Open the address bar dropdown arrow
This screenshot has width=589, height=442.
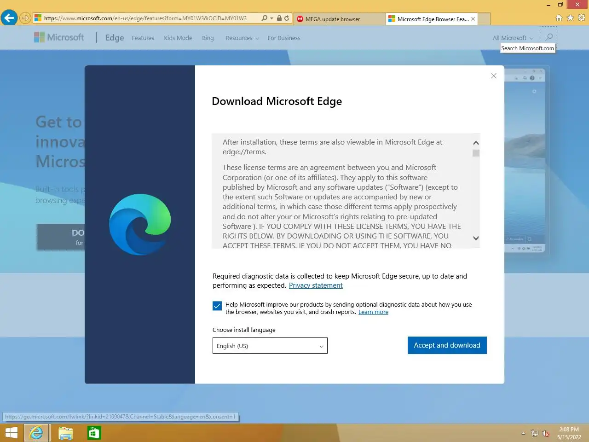tap(271, 18)
